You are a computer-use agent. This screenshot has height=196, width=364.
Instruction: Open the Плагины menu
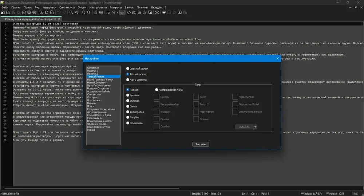142,7
